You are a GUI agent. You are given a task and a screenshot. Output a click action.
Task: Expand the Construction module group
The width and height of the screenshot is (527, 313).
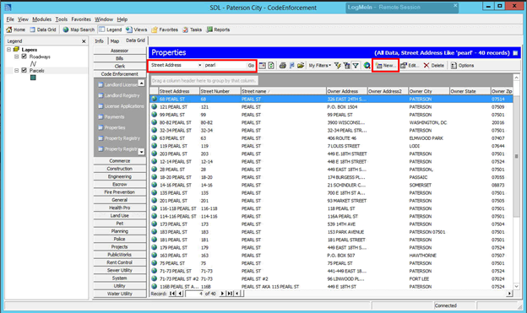pos(120,169)
